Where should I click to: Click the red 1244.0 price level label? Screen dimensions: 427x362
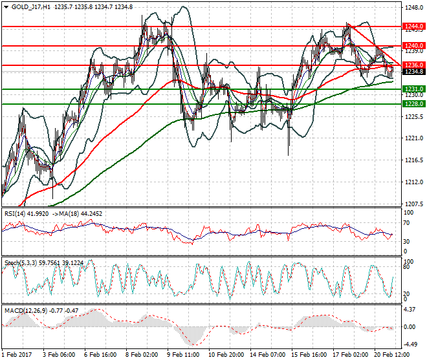pos(414,27)
